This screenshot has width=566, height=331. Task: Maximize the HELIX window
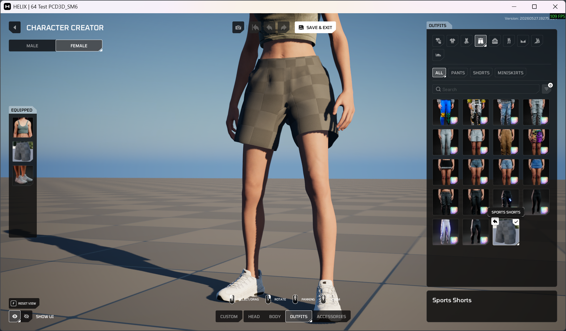tap(535, 6)
